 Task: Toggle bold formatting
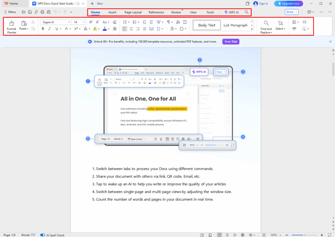click(x=43, y=29)
